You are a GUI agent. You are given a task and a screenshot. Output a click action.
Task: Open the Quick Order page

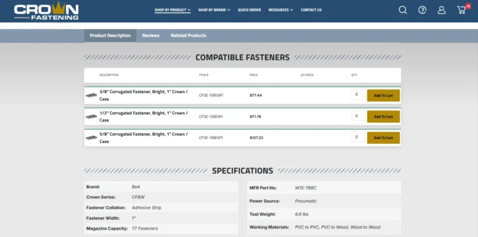(250, 10)
